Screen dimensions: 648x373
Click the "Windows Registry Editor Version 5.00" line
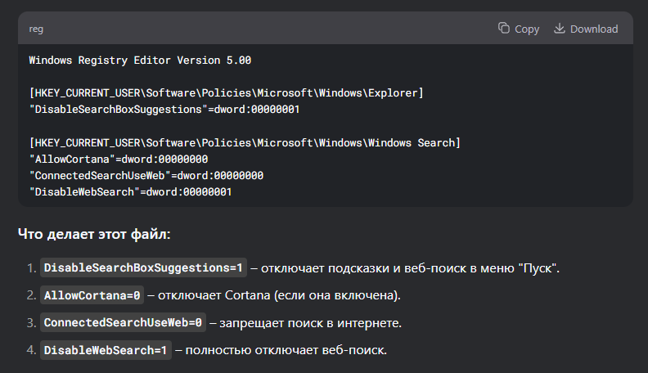point(140,60)
